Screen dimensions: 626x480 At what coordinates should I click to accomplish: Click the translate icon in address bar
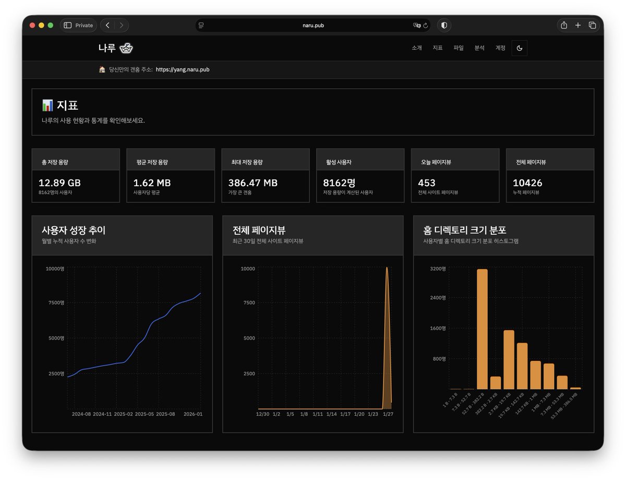[x=416, y=25]
